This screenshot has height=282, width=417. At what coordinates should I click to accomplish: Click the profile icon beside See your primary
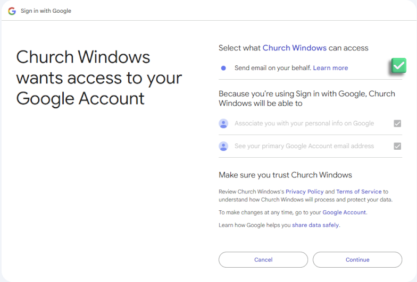223,146
